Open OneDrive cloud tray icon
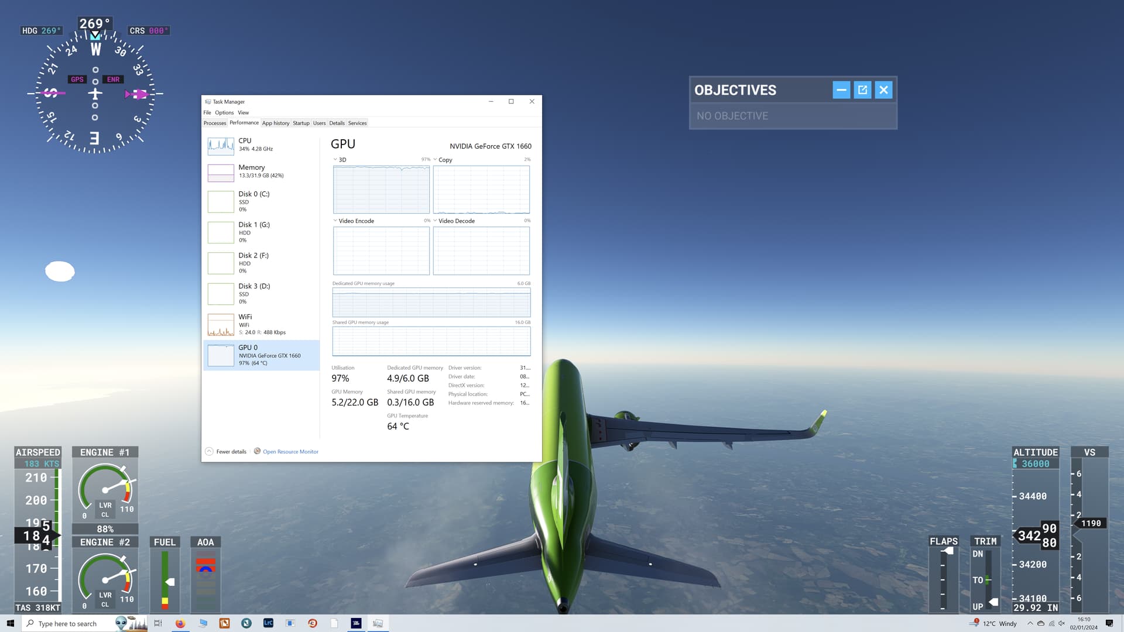The width and height of the screenshot is (1124, 632). [x=1040, y=623]
